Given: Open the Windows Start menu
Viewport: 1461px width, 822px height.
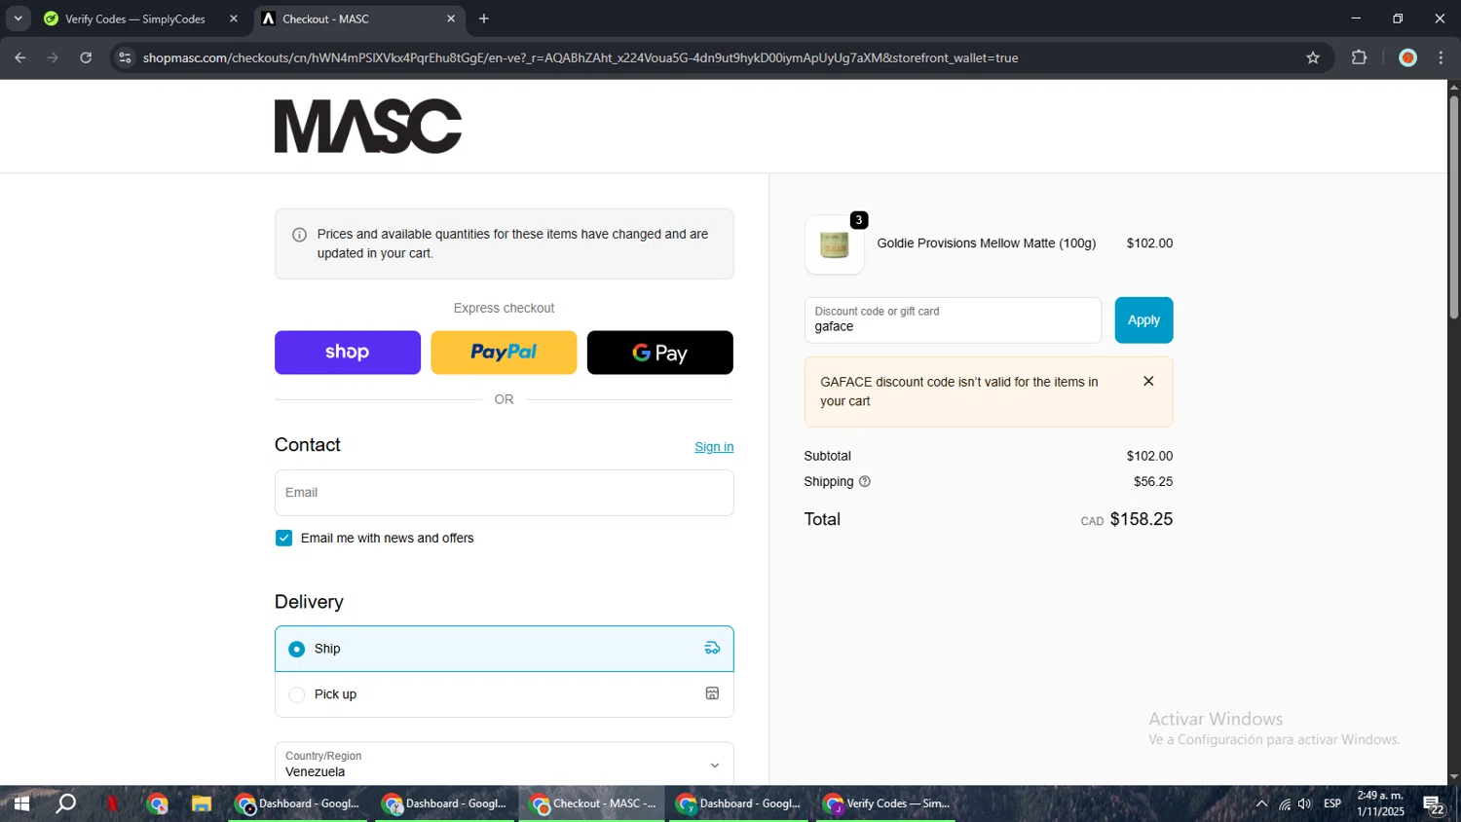Looking at the screenshot, I should [20, 803].
